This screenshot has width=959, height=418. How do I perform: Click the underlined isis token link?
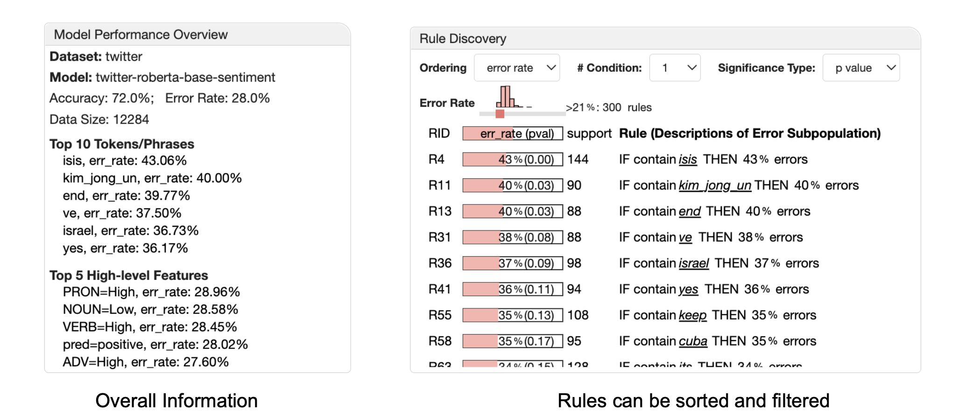point(688,160)
